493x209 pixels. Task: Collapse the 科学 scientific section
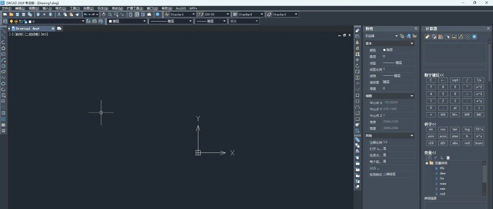point(430,124)
